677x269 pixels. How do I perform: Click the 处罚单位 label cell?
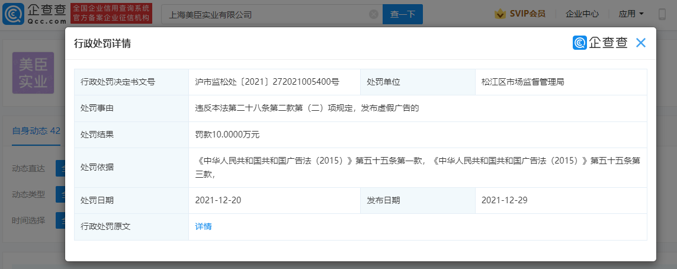[418, 82]
